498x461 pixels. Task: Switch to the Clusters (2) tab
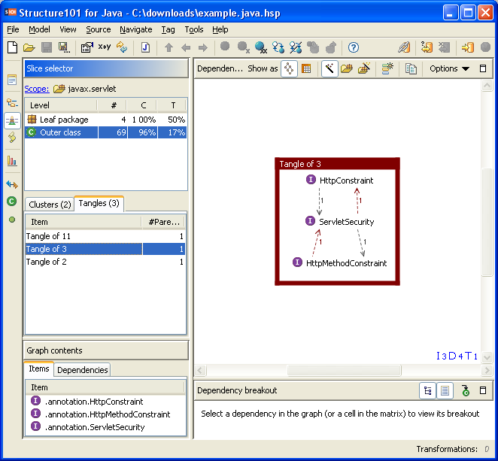pyautogui.click(x=50, y=205)
